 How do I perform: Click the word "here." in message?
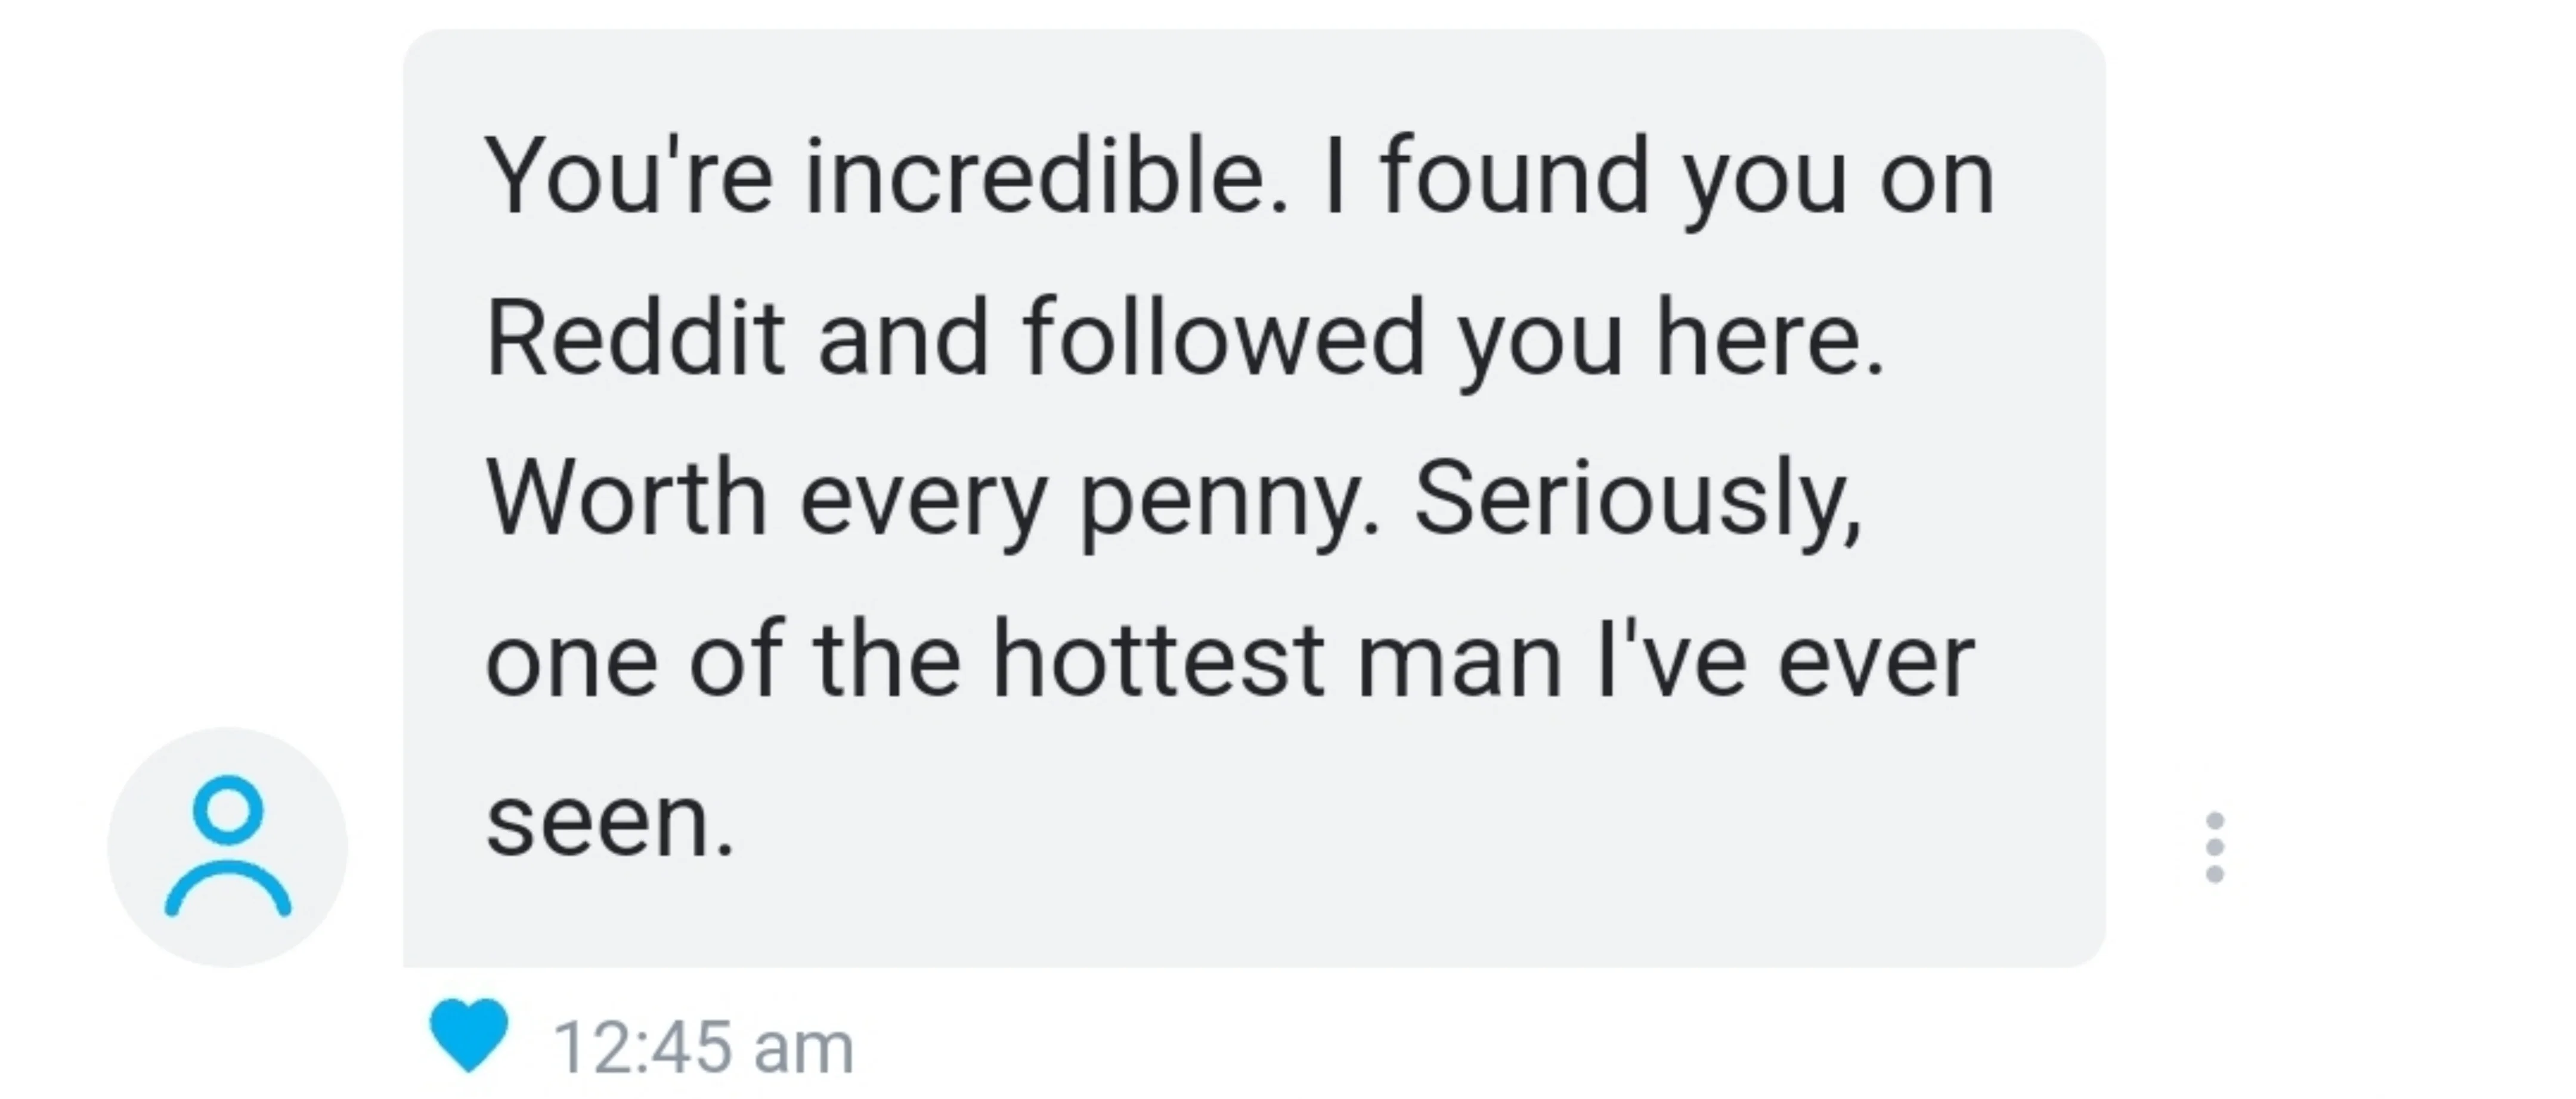(1770, 338)
